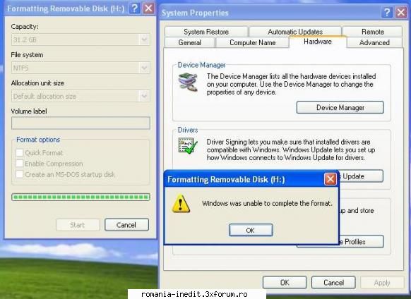Close the System Properties window
Screen dimensions: 411x299
tap(401, 13)
